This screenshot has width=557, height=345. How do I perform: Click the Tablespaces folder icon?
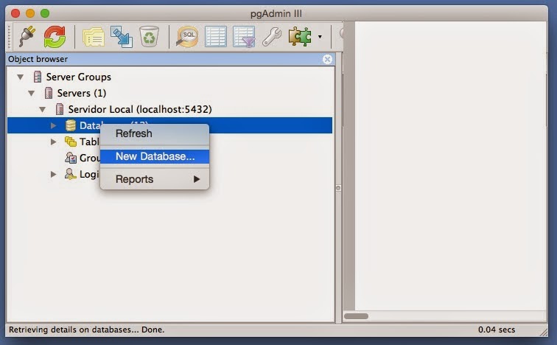pos(71,142)
